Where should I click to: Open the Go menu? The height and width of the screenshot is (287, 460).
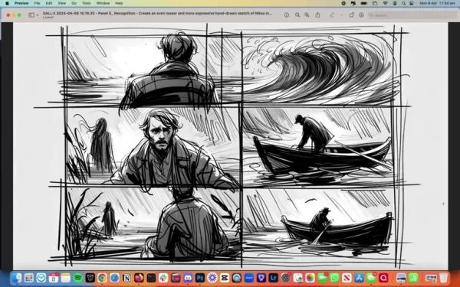coord(74,3)
